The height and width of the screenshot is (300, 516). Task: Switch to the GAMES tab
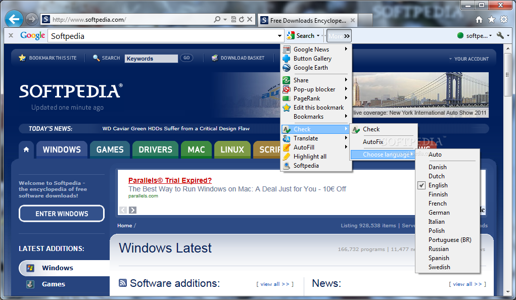(110, 149)
